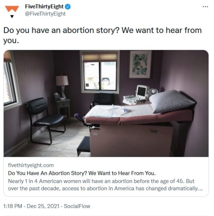This screenshot has width=214, height=216.
Task: Click the fivethirtyeight.com domain label
Action: click(x=31, y=165)
